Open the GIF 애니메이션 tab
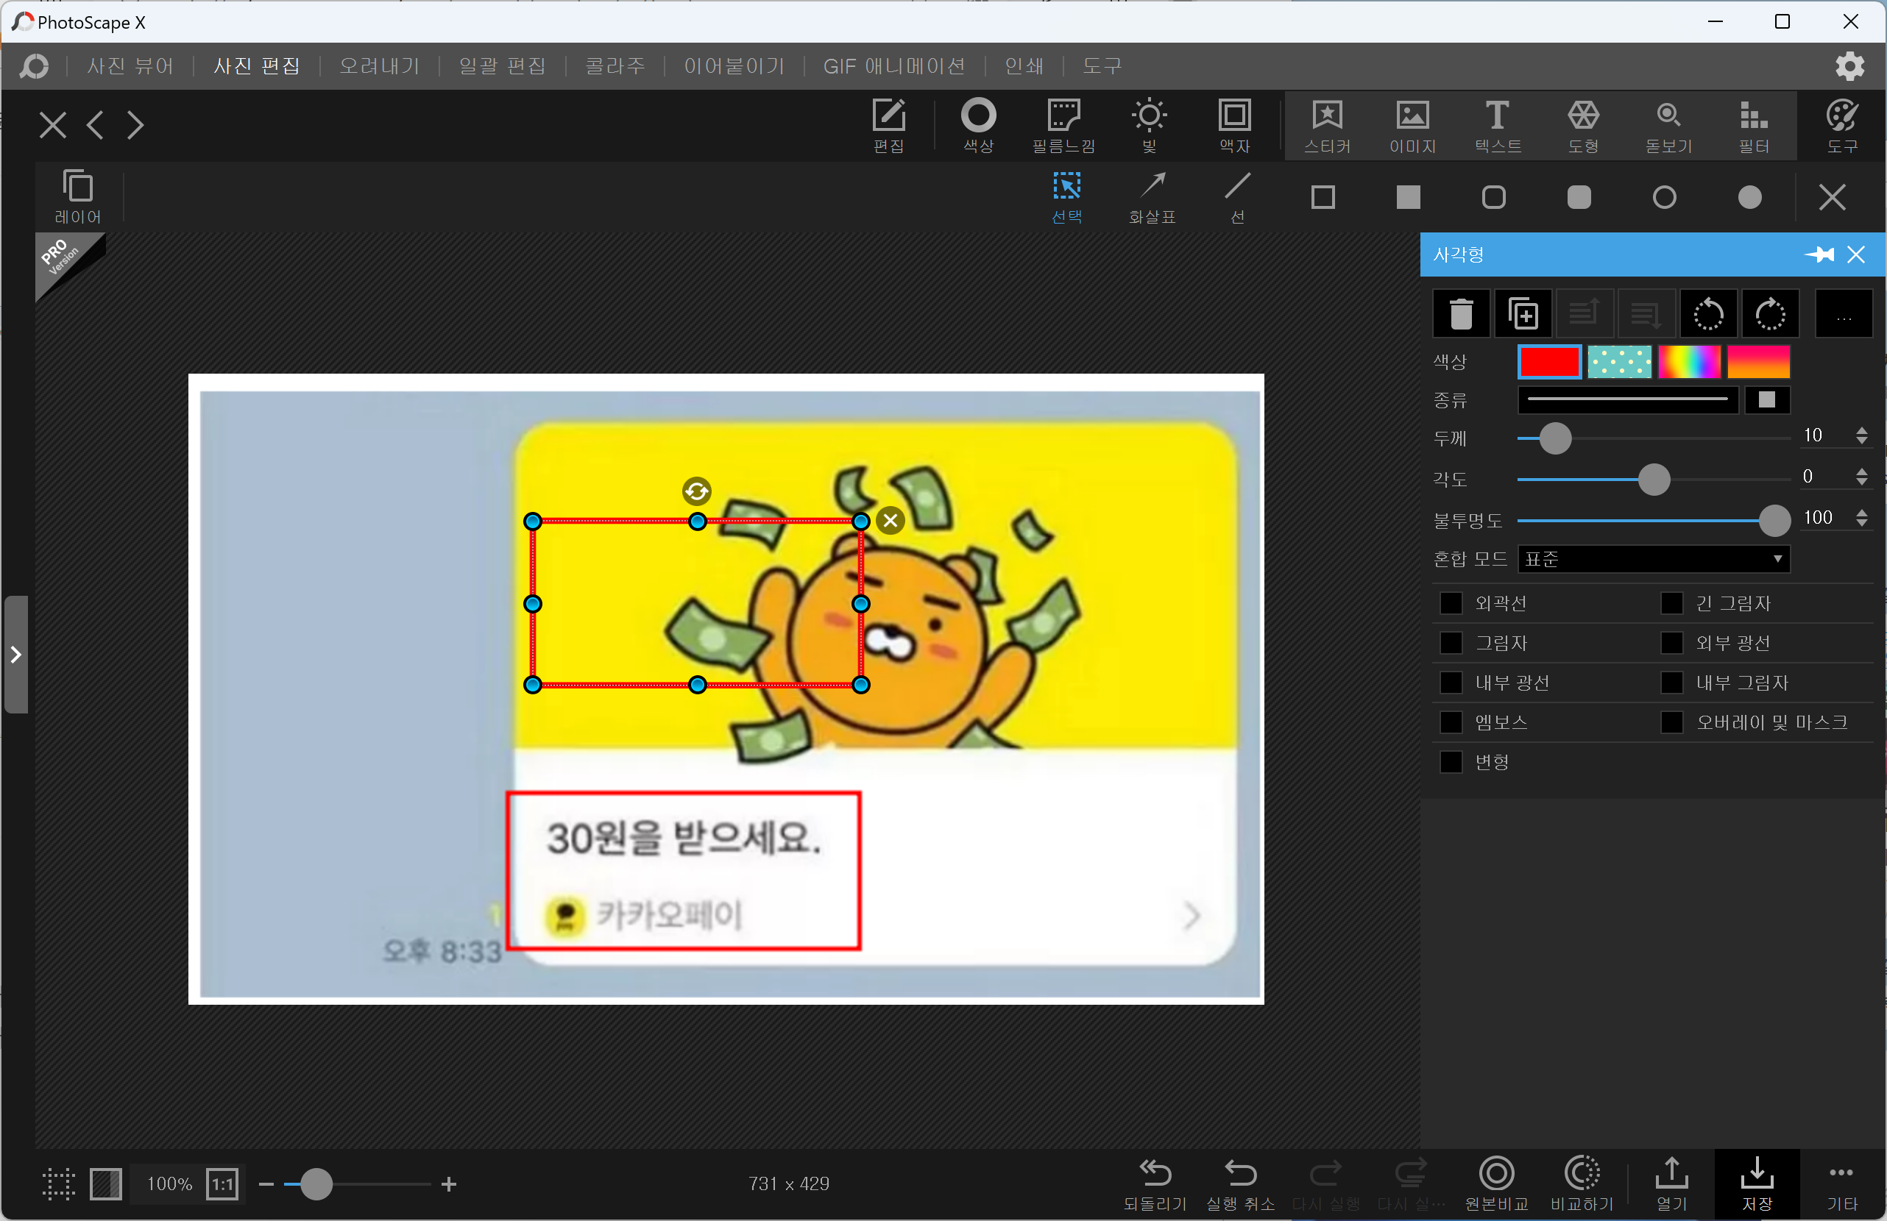Screen dimensions: 1887x1221 tap(893, 65)
